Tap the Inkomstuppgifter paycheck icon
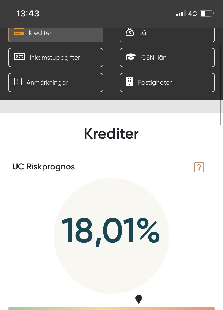This screenshot has width=223, height=310. pyautogui.click(x=19, y=57)
